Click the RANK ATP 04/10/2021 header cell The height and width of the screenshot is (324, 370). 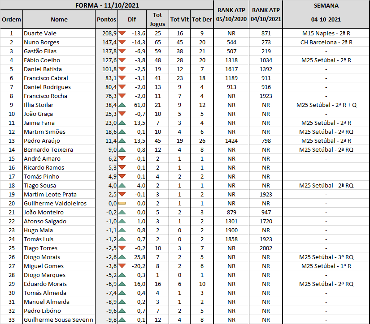(266, 15)
